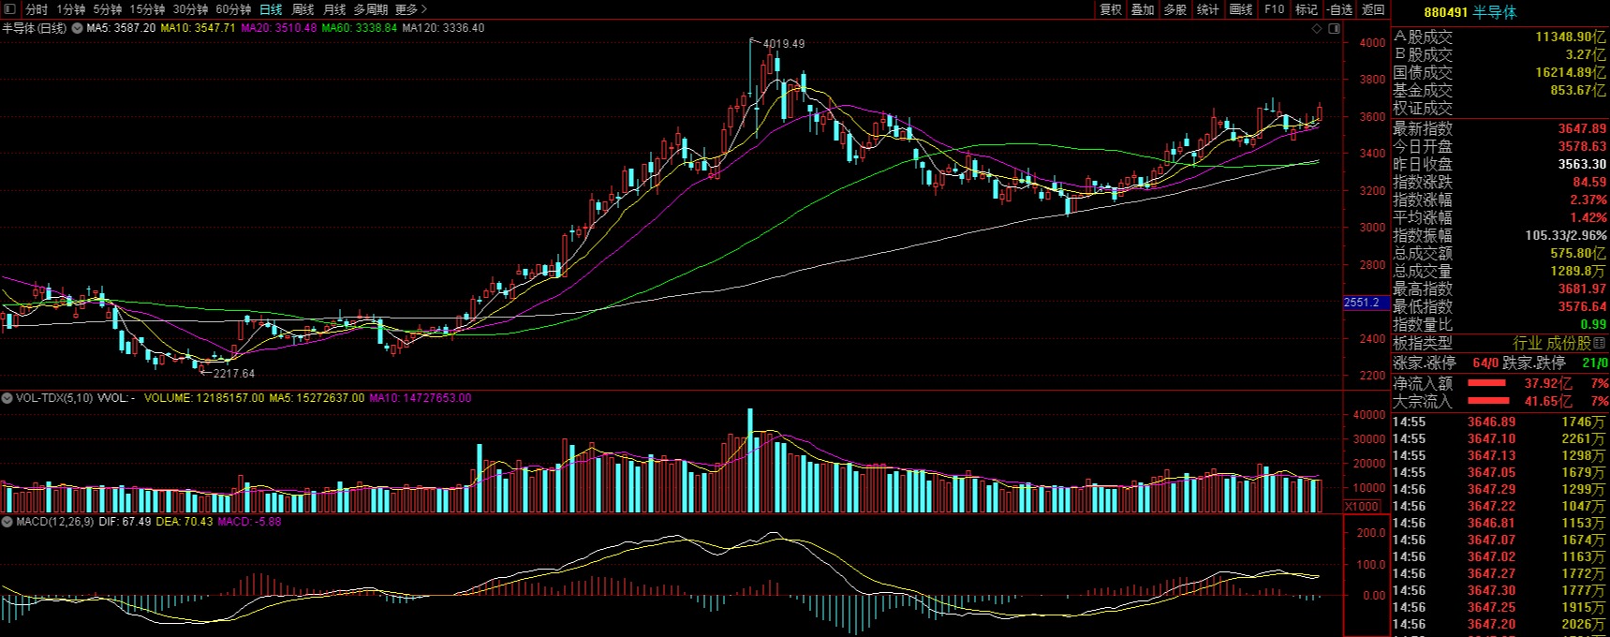Toggle -自选 watchlist removal
1610x637 pixels.
tap(1341, 9)
